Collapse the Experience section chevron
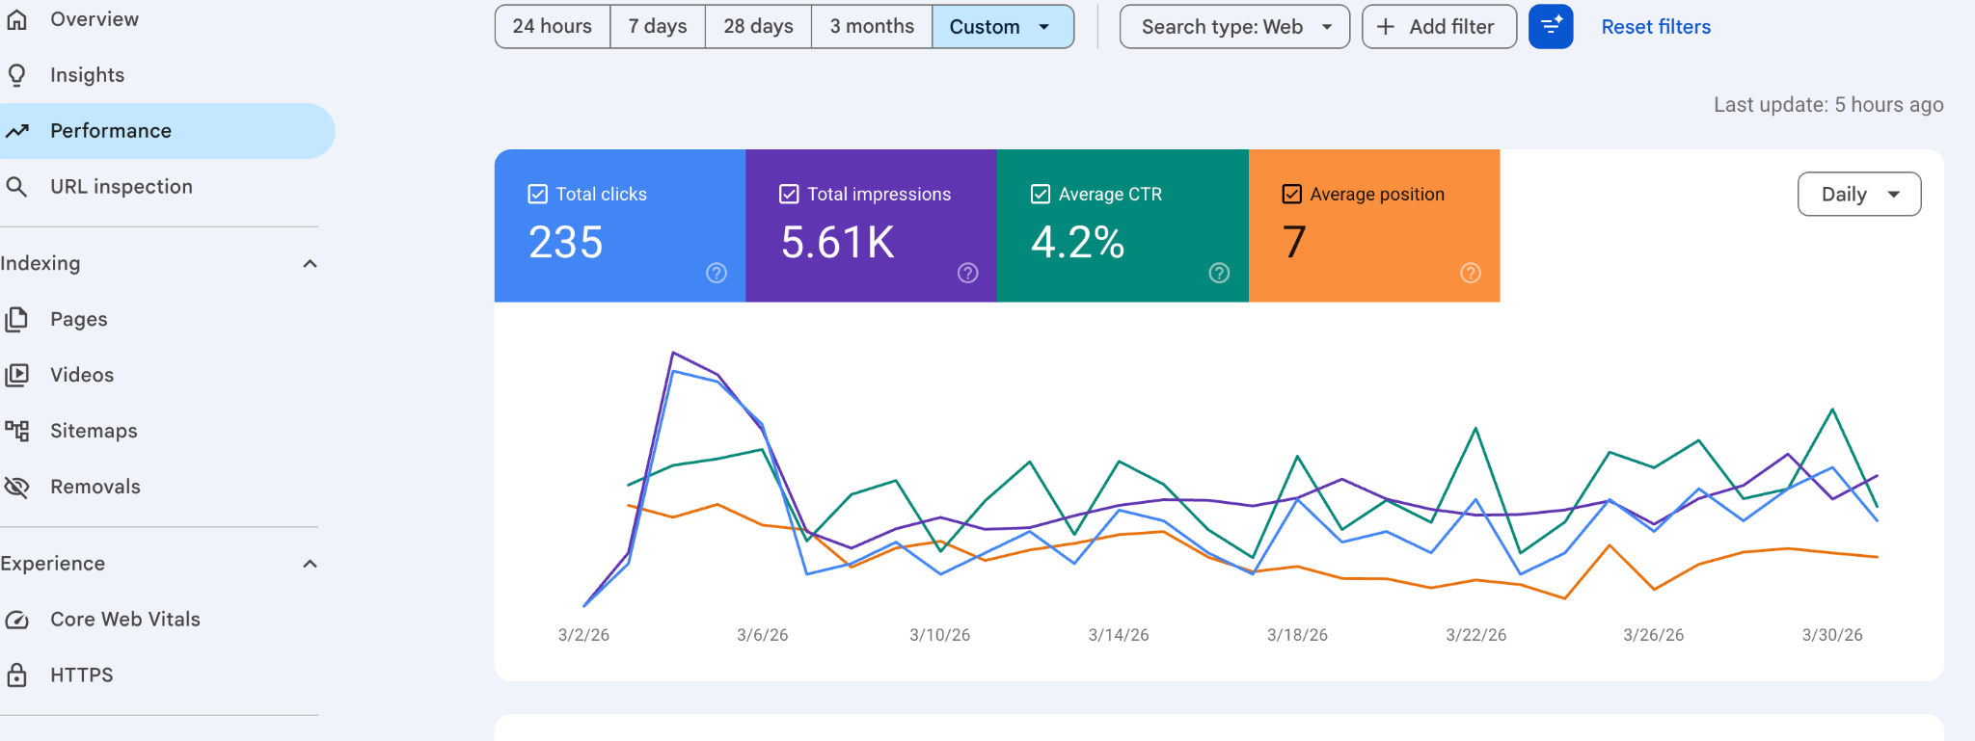This screenshot has height=741, width=1975. (x=310, y=564)
